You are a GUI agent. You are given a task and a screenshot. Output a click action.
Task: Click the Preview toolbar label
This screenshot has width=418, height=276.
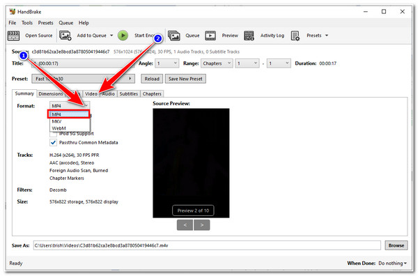pyautogui.click(x=230, y=36)
